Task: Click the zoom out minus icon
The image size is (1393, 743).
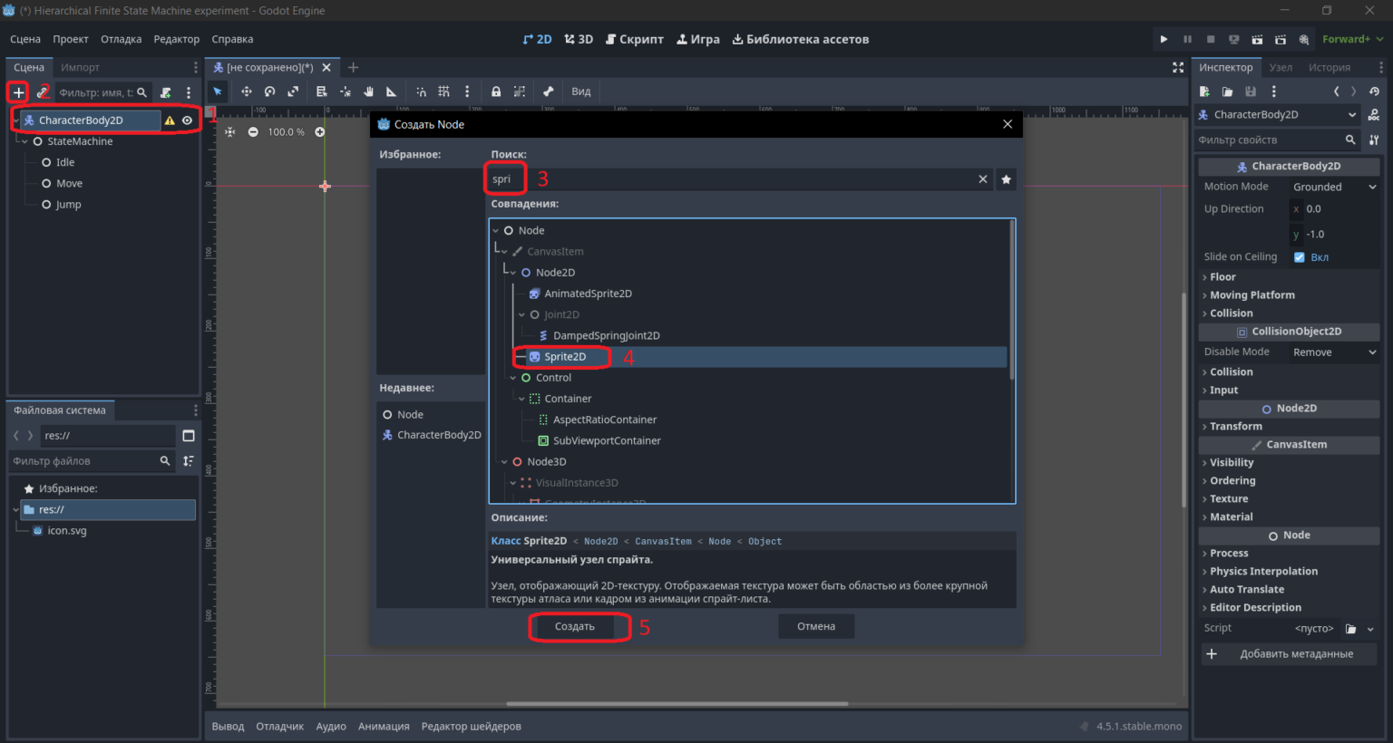Action: [253, 132]
